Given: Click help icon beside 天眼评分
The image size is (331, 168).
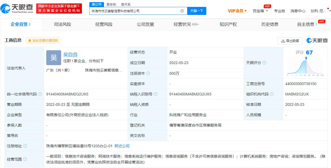Looking at the screenshot, I should point(264,63).
